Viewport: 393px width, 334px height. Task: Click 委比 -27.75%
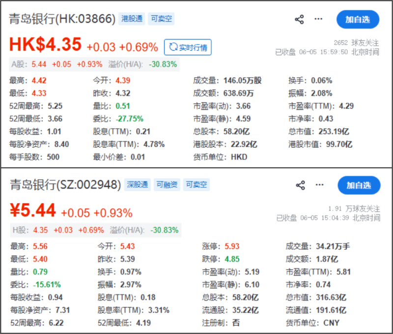[118, 119]
